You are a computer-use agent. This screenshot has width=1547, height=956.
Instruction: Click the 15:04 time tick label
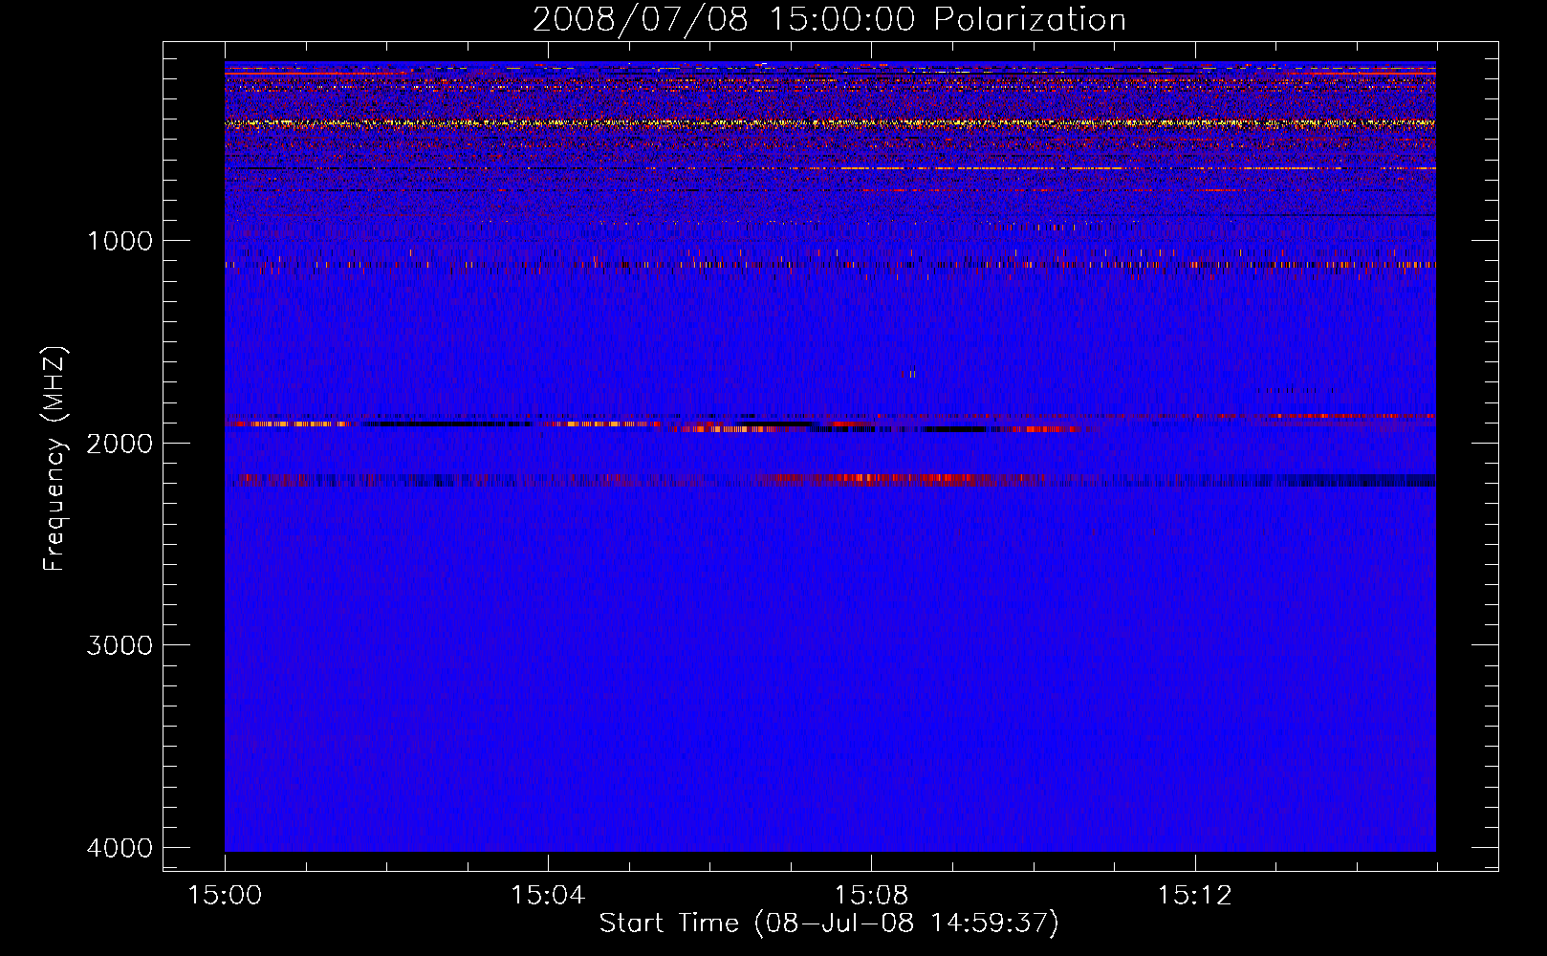click(548, 896)
